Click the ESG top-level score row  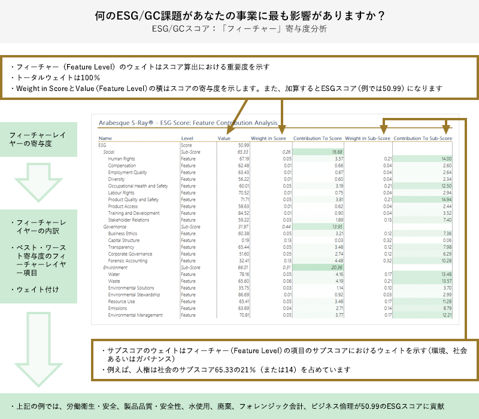pos(102,145)
